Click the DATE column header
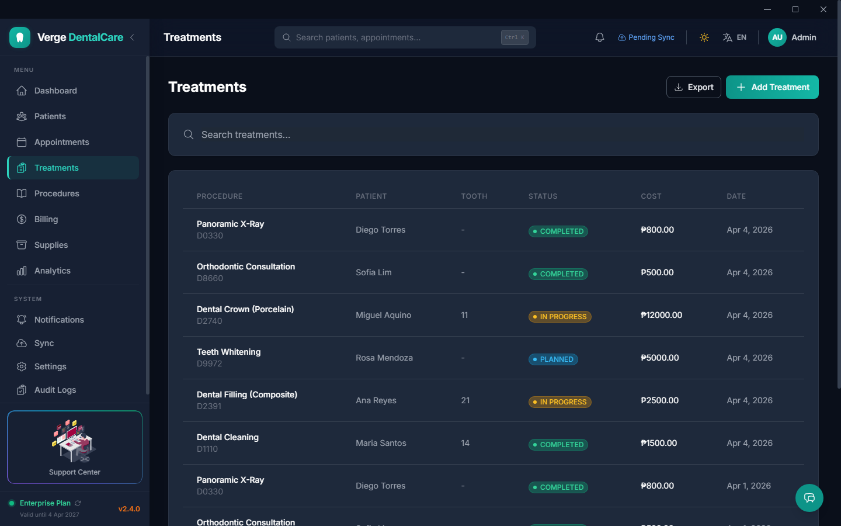The image size is (841, 526). 736,196
